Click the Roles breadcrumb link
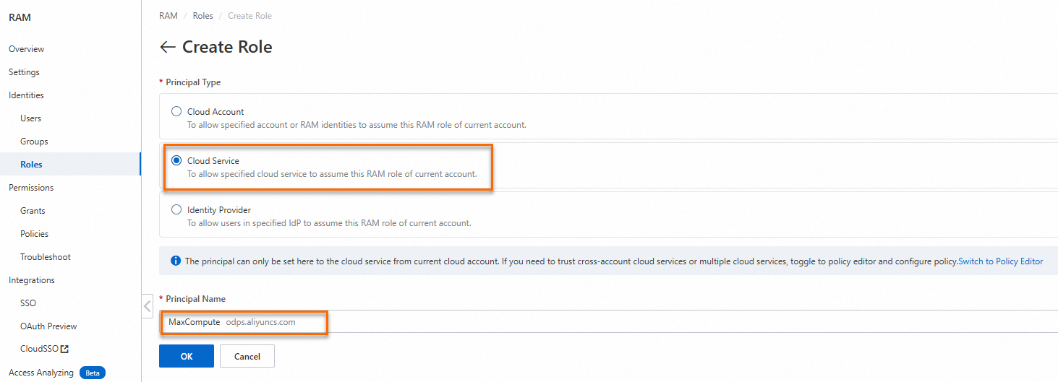This screenshot has width=1058, height=382. pyautogui.click(x=202, y=16)
